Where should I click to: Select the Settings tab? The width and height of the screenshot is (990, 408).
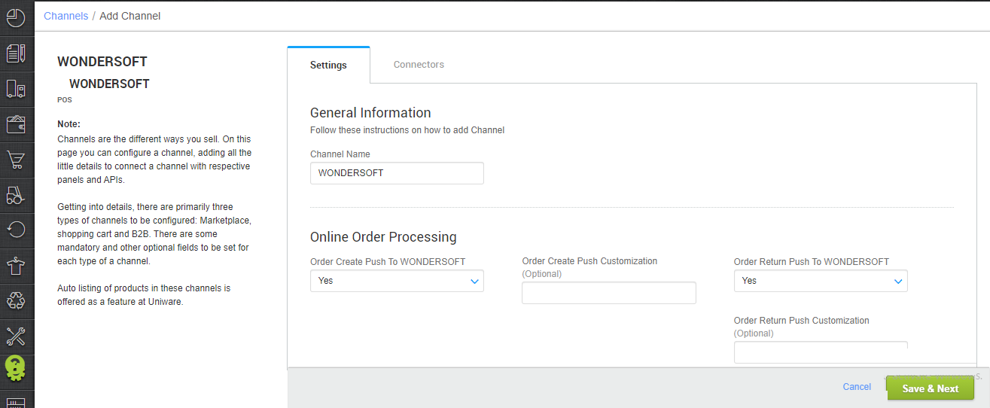click(328, 65)
